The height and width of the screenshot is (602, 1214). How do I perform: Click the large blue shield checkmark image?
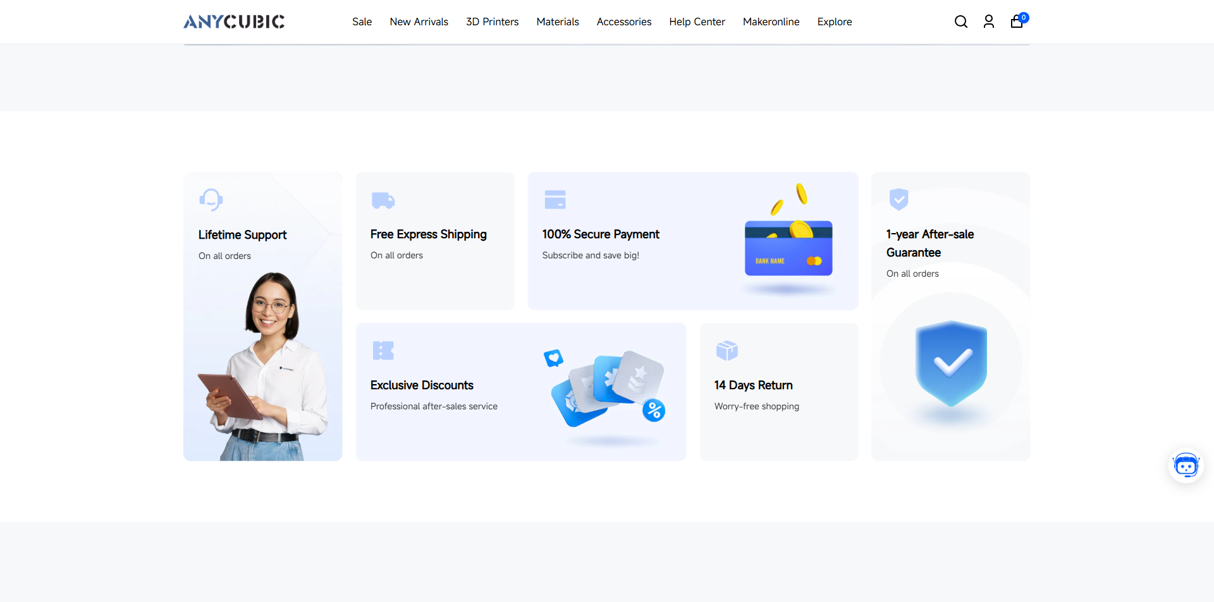click(x=951, y=363)
